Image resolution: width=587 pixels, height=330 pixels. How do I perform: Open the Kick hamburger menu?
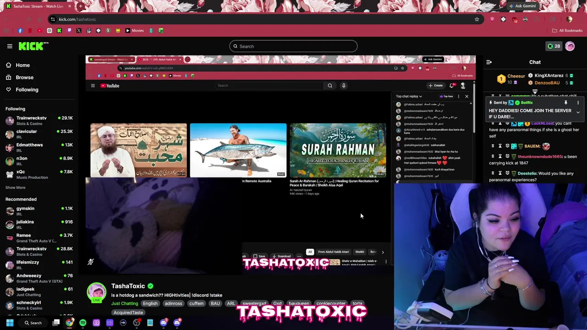10,46
